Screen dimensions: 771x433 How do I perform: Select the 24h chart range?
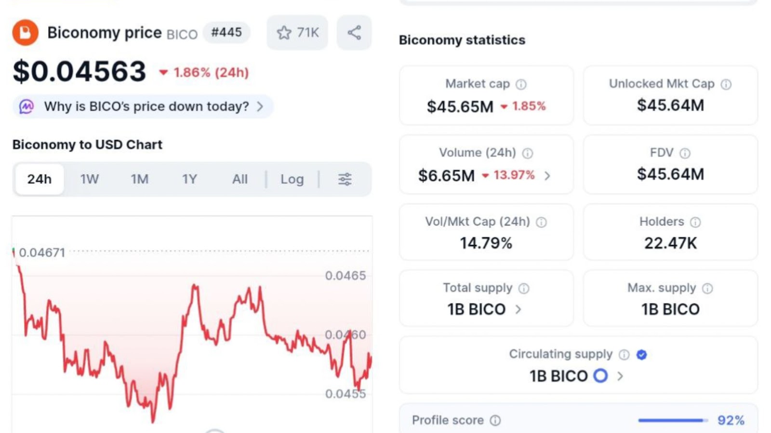click(39, 179)
